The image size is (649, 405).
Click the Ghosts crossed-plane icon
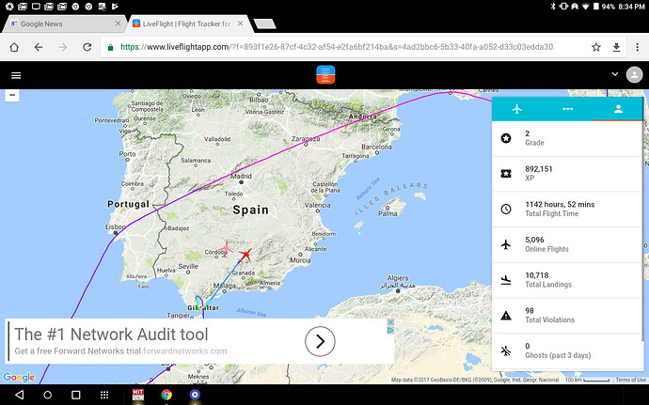click(506, 350)
